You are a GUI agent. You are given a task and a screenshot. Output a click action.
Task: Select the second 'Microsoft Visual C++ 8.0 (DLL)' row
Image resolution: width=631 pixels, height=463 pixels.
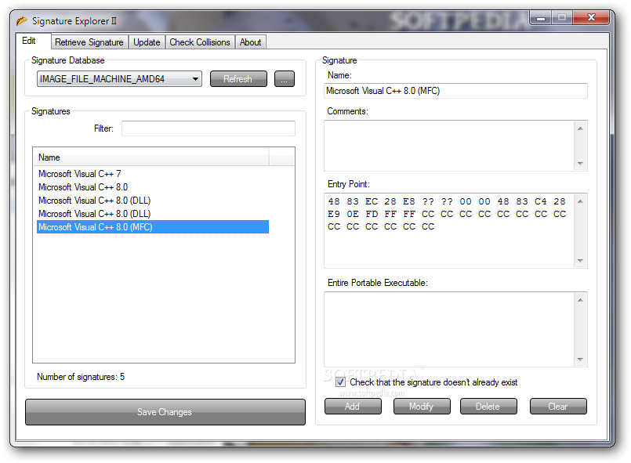tap(153, 214)
